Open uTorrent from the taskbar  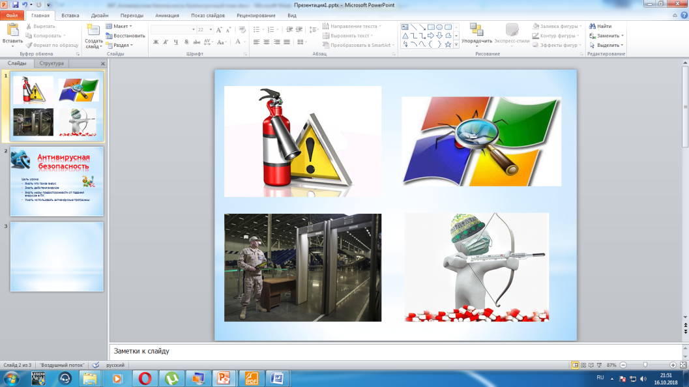pos(171,379)
